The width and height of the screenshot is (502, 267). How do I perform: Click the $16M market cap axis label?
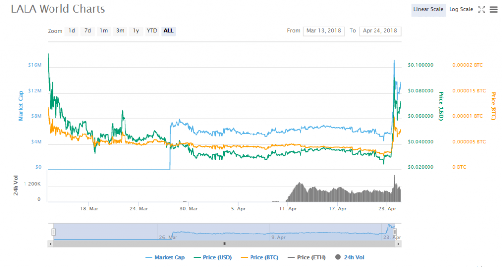[x=35, y=65]
